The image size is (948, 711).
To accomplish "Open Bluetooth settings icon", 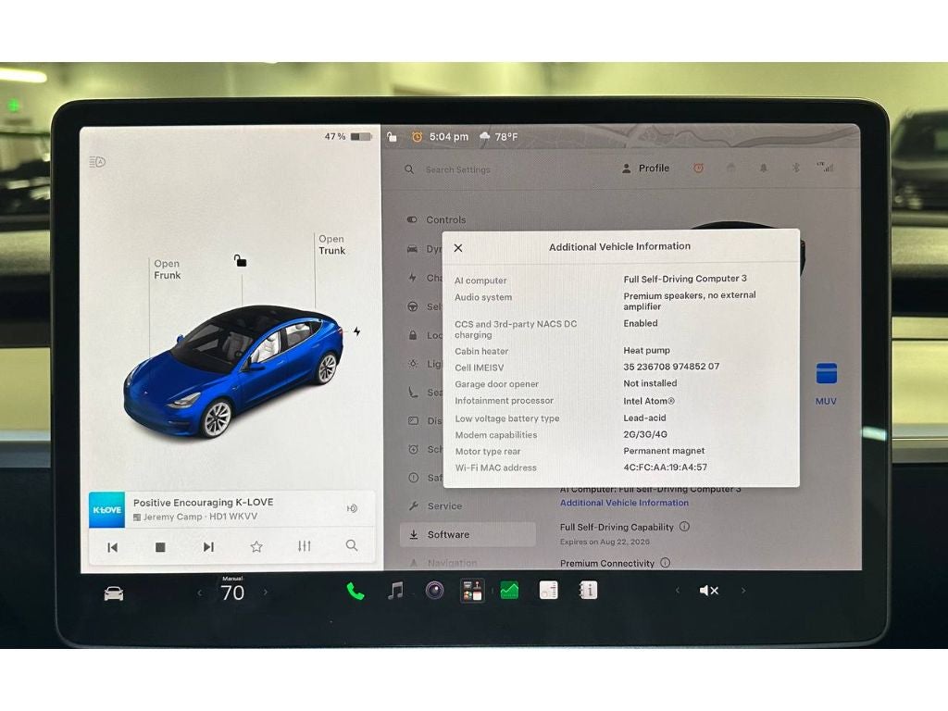I will tap(795, 168).
